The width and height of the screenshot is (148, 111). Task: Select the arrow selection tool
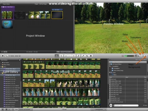point(57,56)
